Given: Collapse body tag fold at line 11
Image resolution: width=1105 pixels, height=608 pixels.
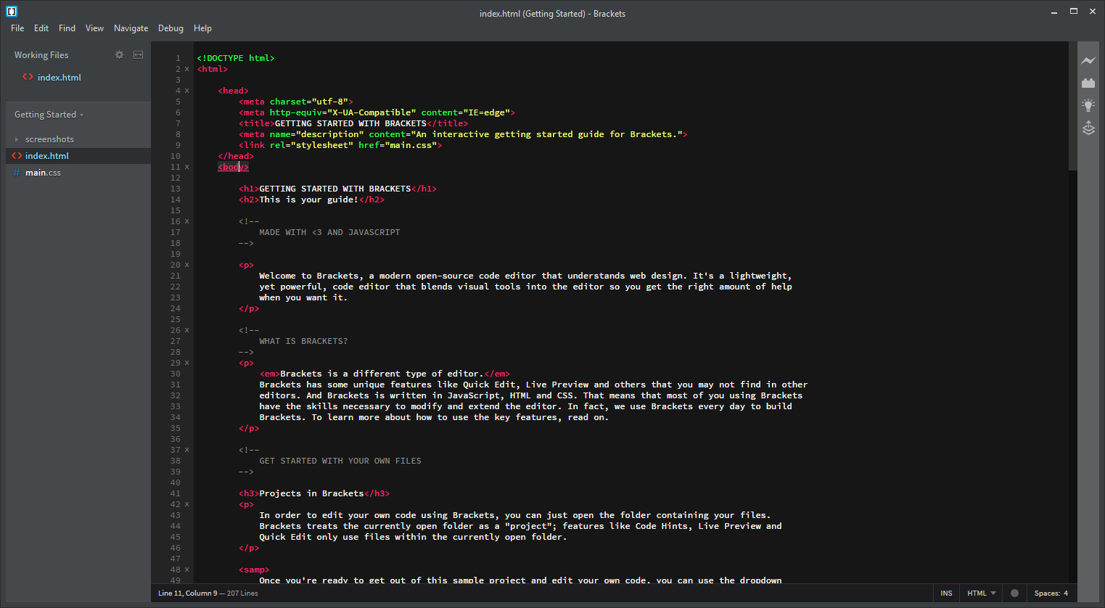Looking at the screenshot, I should [x=186, y=167].
